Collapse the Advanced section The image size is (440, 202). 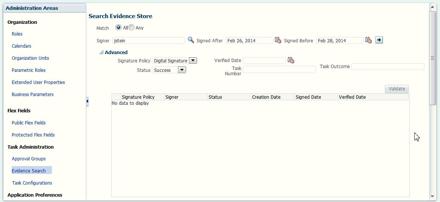pyautogui.click(x=101, y=52)
